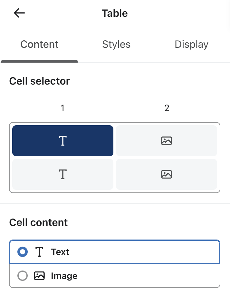
Task: Click the Cell content section label
Action: point(38,222)
